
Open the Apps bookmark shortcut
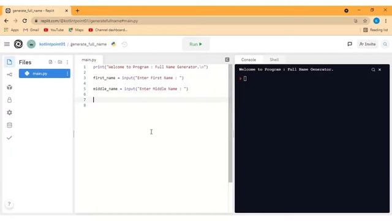pos(11,30)
